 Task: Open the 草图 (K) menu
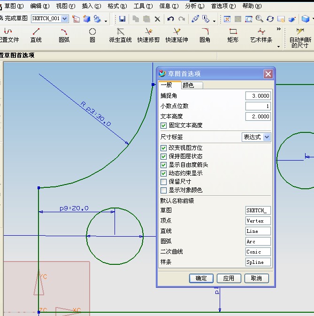[x=14, y=6]
